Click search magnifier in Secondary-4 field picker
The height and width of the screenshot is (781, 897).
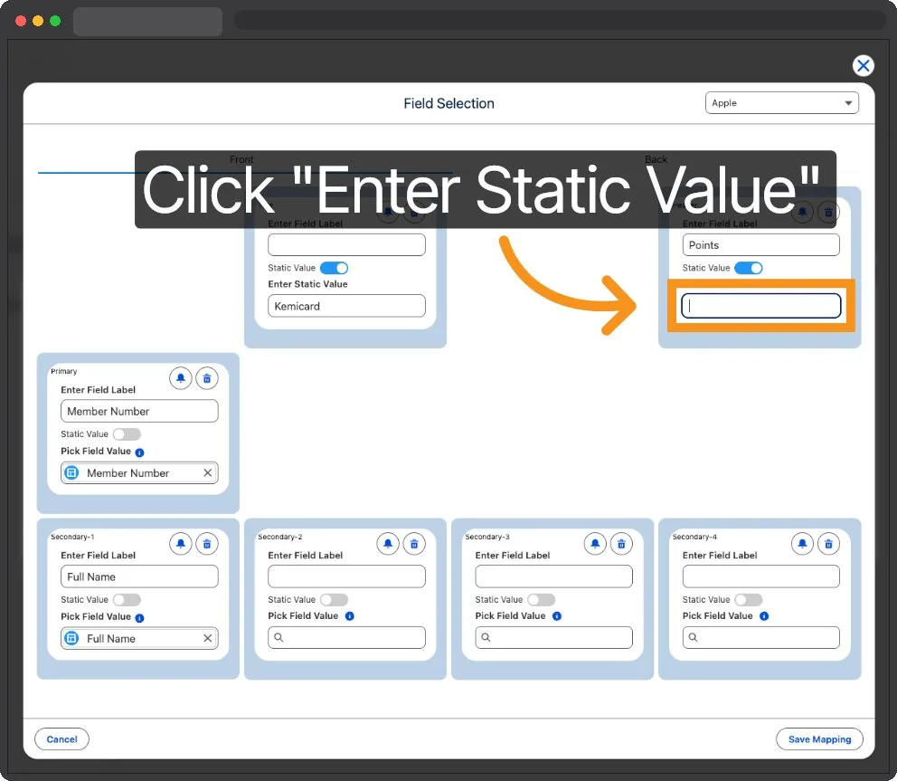point(693,637)
